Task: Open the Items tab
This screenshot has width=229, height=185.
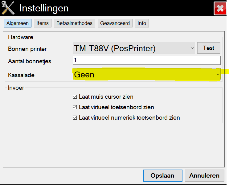Action: (43, 23)
